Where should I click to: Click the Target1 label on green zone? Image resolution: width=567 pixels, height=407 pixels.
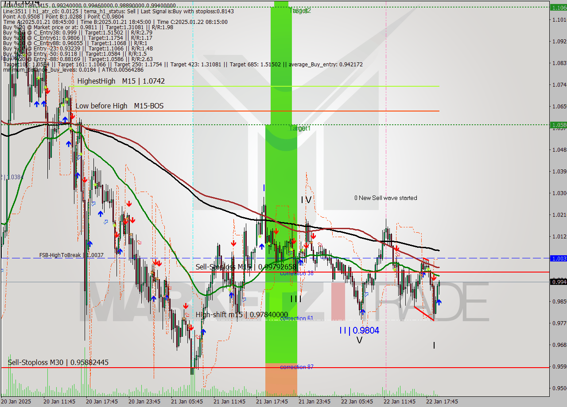(300, 128)
